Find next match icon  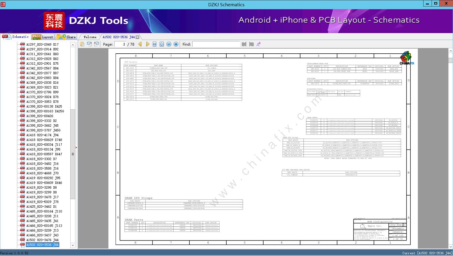(x=251, y=44)
